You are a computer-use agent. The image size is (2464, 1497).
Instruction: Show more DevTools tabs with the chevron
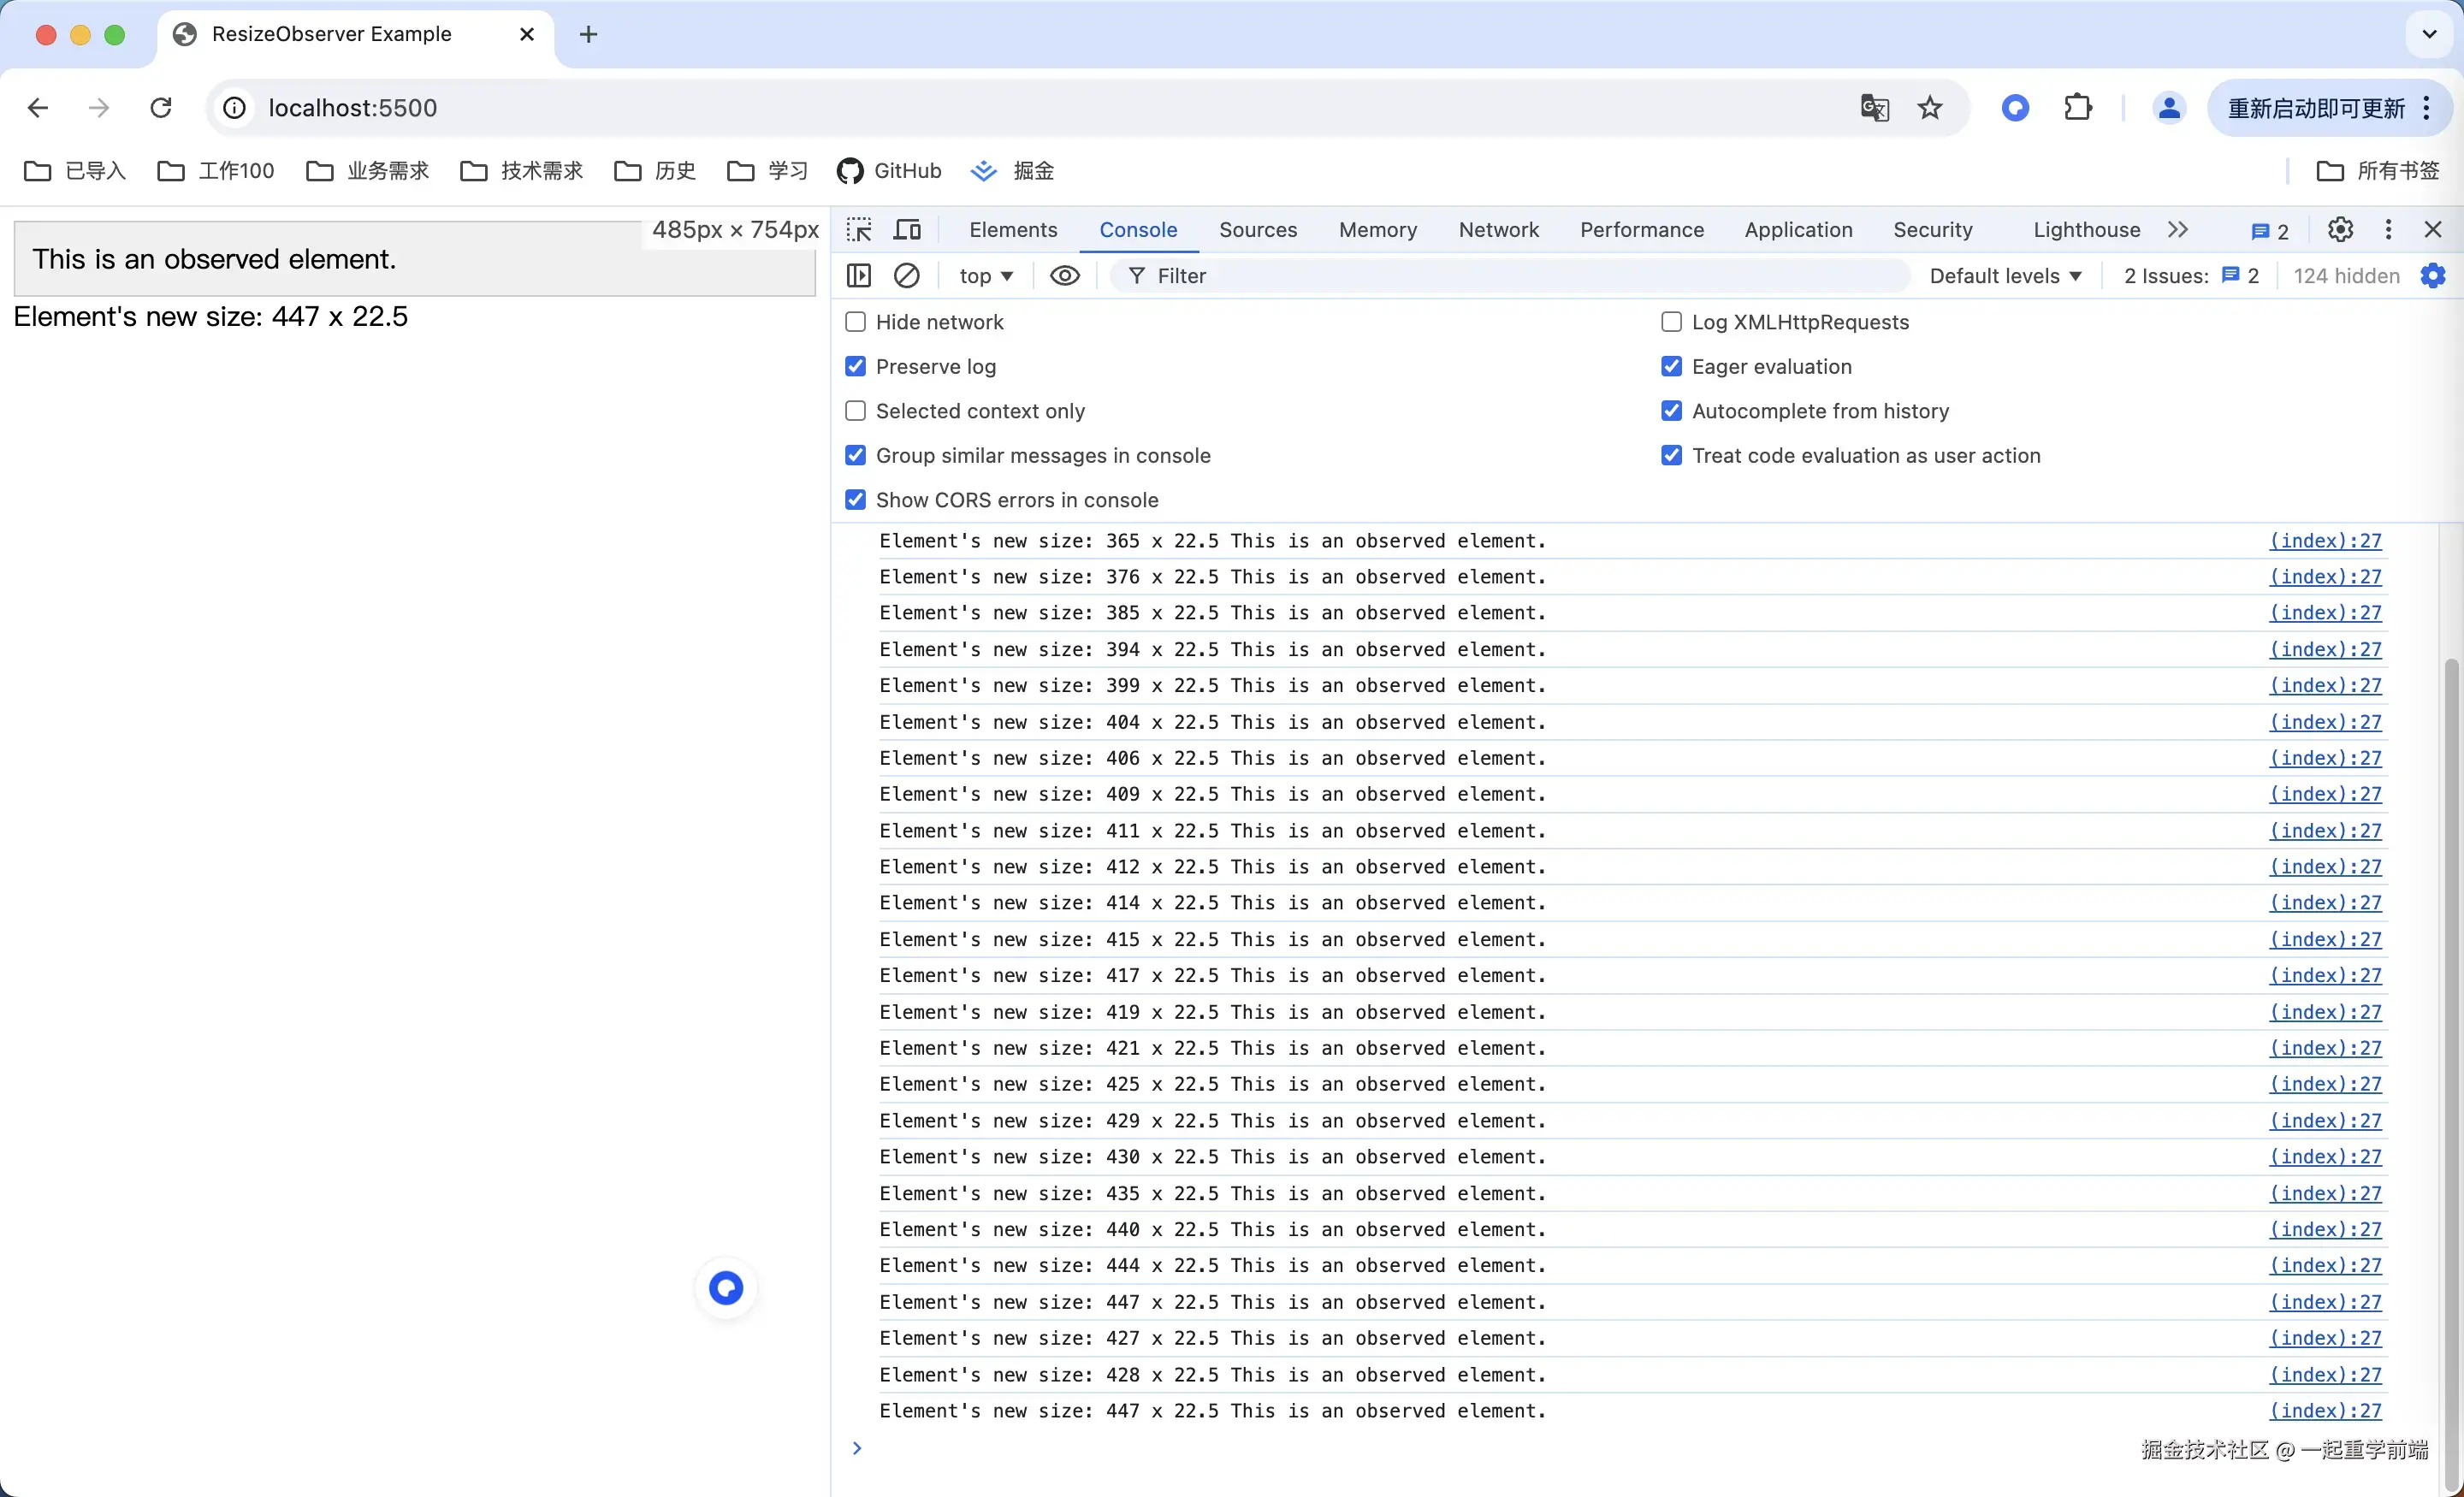tap(2177, 230)
